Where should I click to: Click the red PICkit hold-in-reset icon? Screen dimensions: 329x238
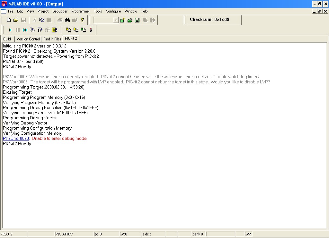pyautogui.click(x=91, y=30)
